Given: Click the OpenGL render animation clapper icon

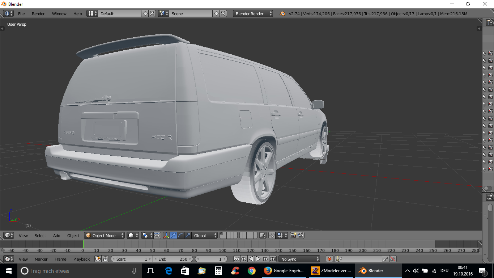Looking at the screenshot, I should coord(300,235).
